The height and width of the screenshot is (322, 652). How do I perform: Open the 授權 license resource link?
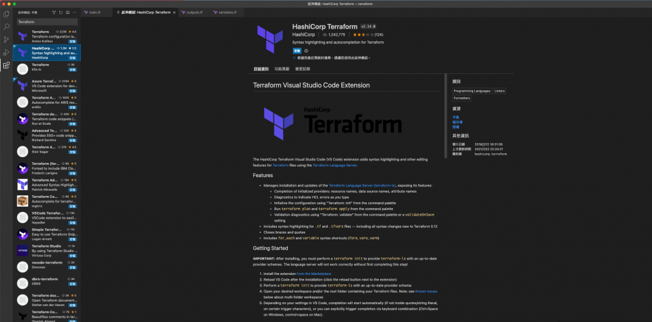pyautogui.click(x=456, y=127)
